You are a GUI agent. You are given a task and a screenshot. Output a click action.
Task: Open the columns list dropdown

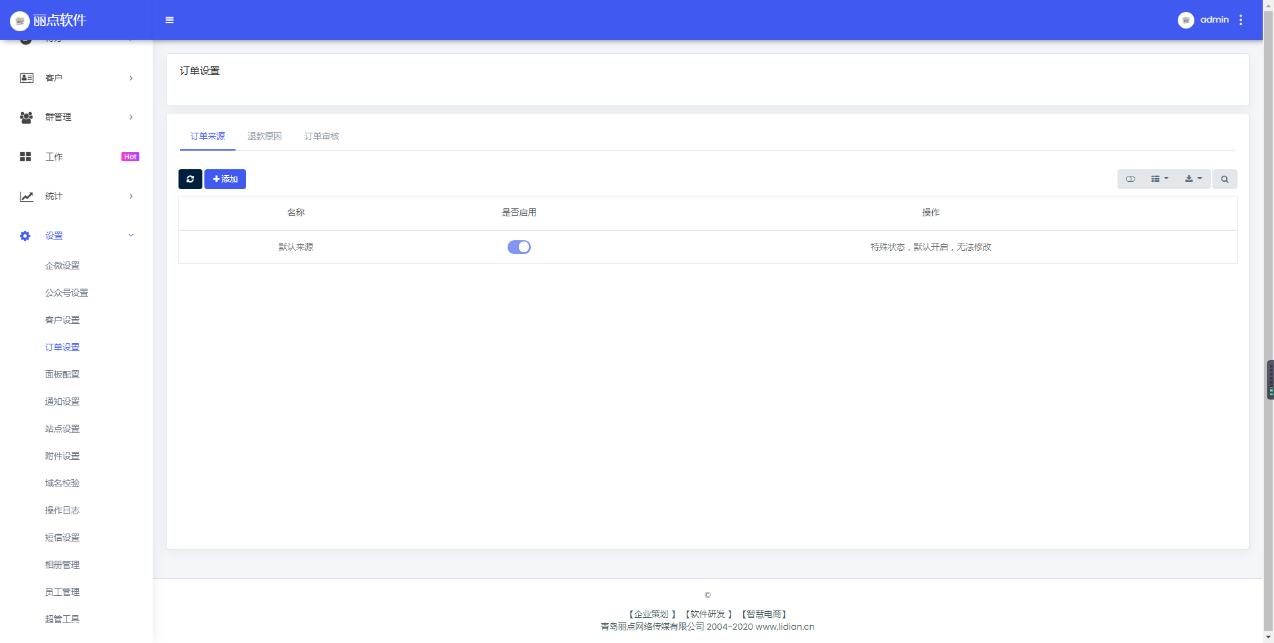1160,179
